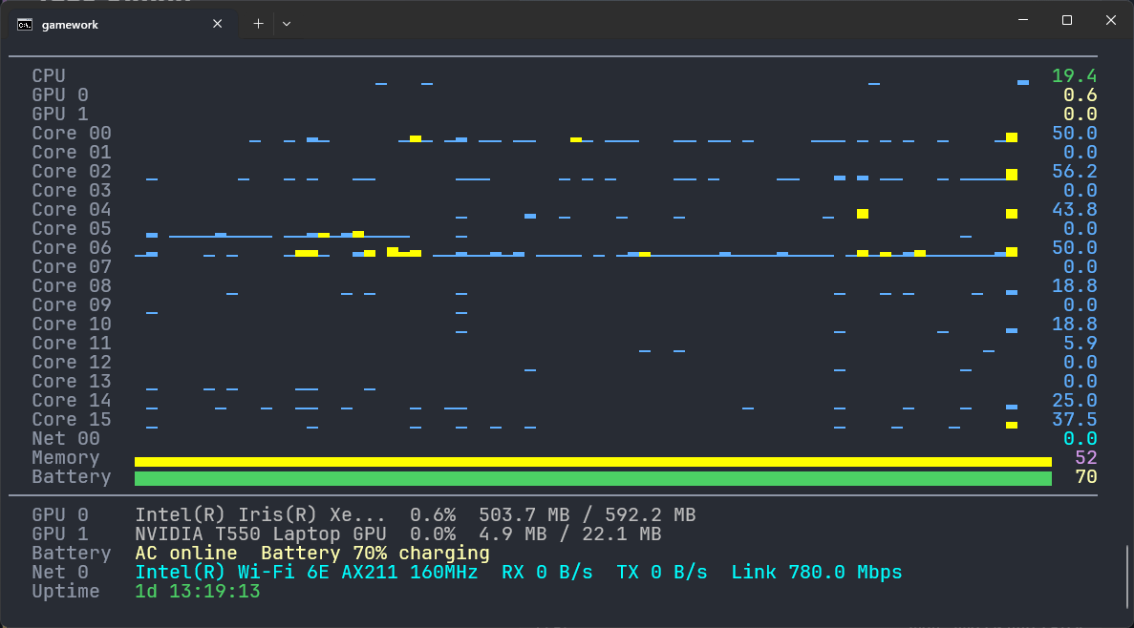Screen dimensions: 1134x628
Task: Click the uptime value 1d 13:19:13
Action: [198, 591]
